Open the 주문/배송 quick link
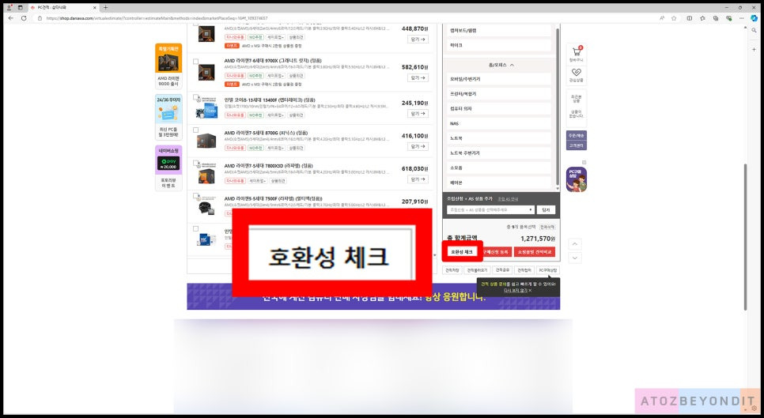The width and height of the screenshot is (764, 418). [577, 135]
